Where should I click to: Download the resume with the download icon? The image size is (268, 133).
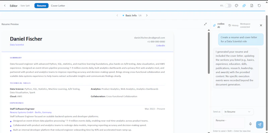[252, 6]
